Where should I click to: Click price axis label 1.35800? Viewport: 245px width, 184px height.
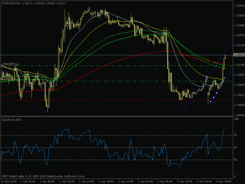pyautogui.click(x=240, y=16)
